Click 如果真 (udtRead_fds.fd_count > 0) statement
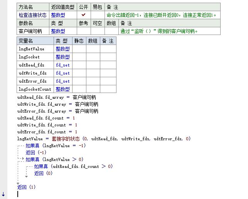The height and width of the screenshot is (199, 248). coord(73,166)
